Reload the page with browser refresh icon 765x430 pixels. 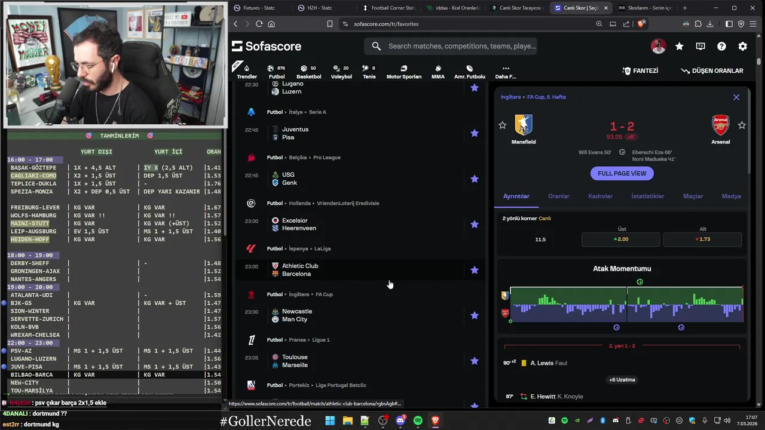coord(259,24)
